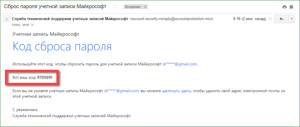The height and width of the screenshot is (127, 300).
Task: Click the Учетная запись Майкрософт header text
Action: click(x=46, y=34)
